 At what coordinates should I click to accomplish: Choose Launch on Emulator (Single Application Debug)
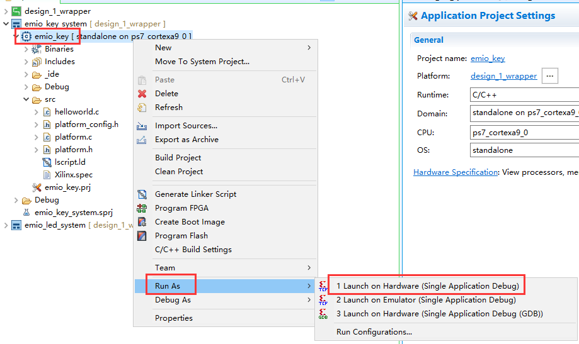pyautogui.click(x=446, y=300)
